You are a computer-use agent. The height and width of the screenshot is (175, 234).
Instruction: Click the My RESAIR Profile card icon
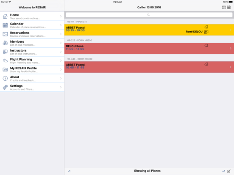click(5, 69)
